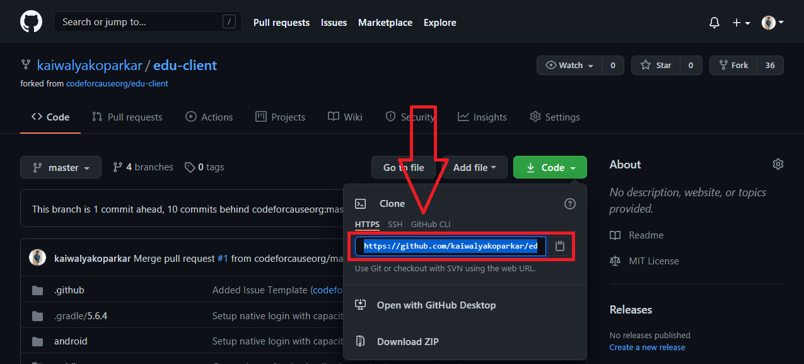
Task: Click the Fork count 36
Action: click(770, 66)
